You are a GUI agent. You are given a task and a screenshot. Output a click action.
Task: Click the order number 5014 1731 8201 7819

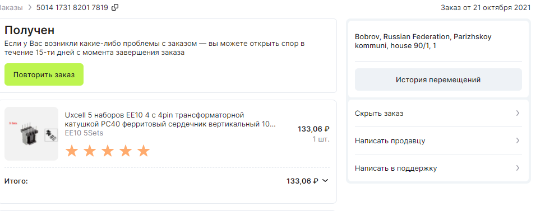72,7
